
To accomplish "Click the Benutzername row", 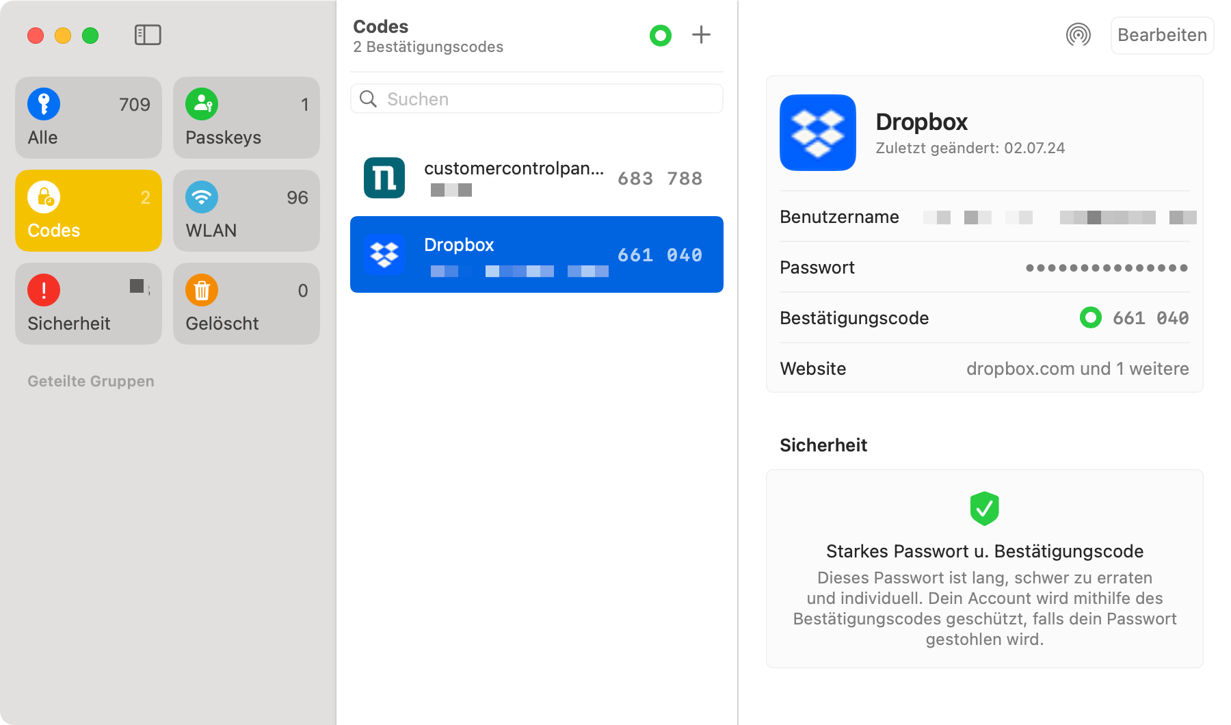I will coord(985,217).
